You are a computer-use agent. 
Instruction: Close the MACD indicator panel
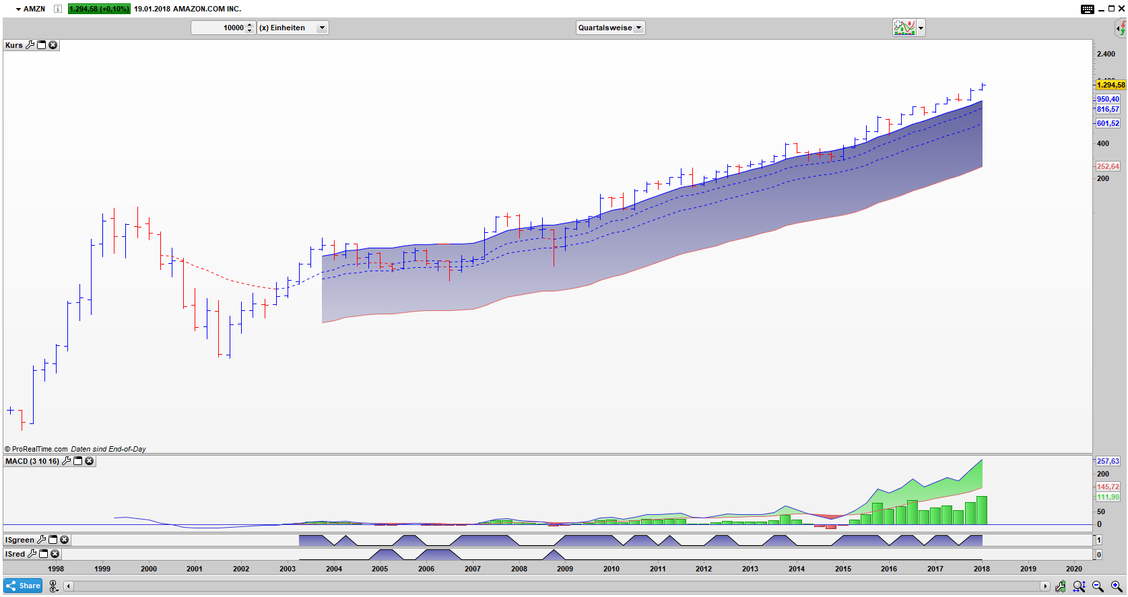tap(90, 461)
